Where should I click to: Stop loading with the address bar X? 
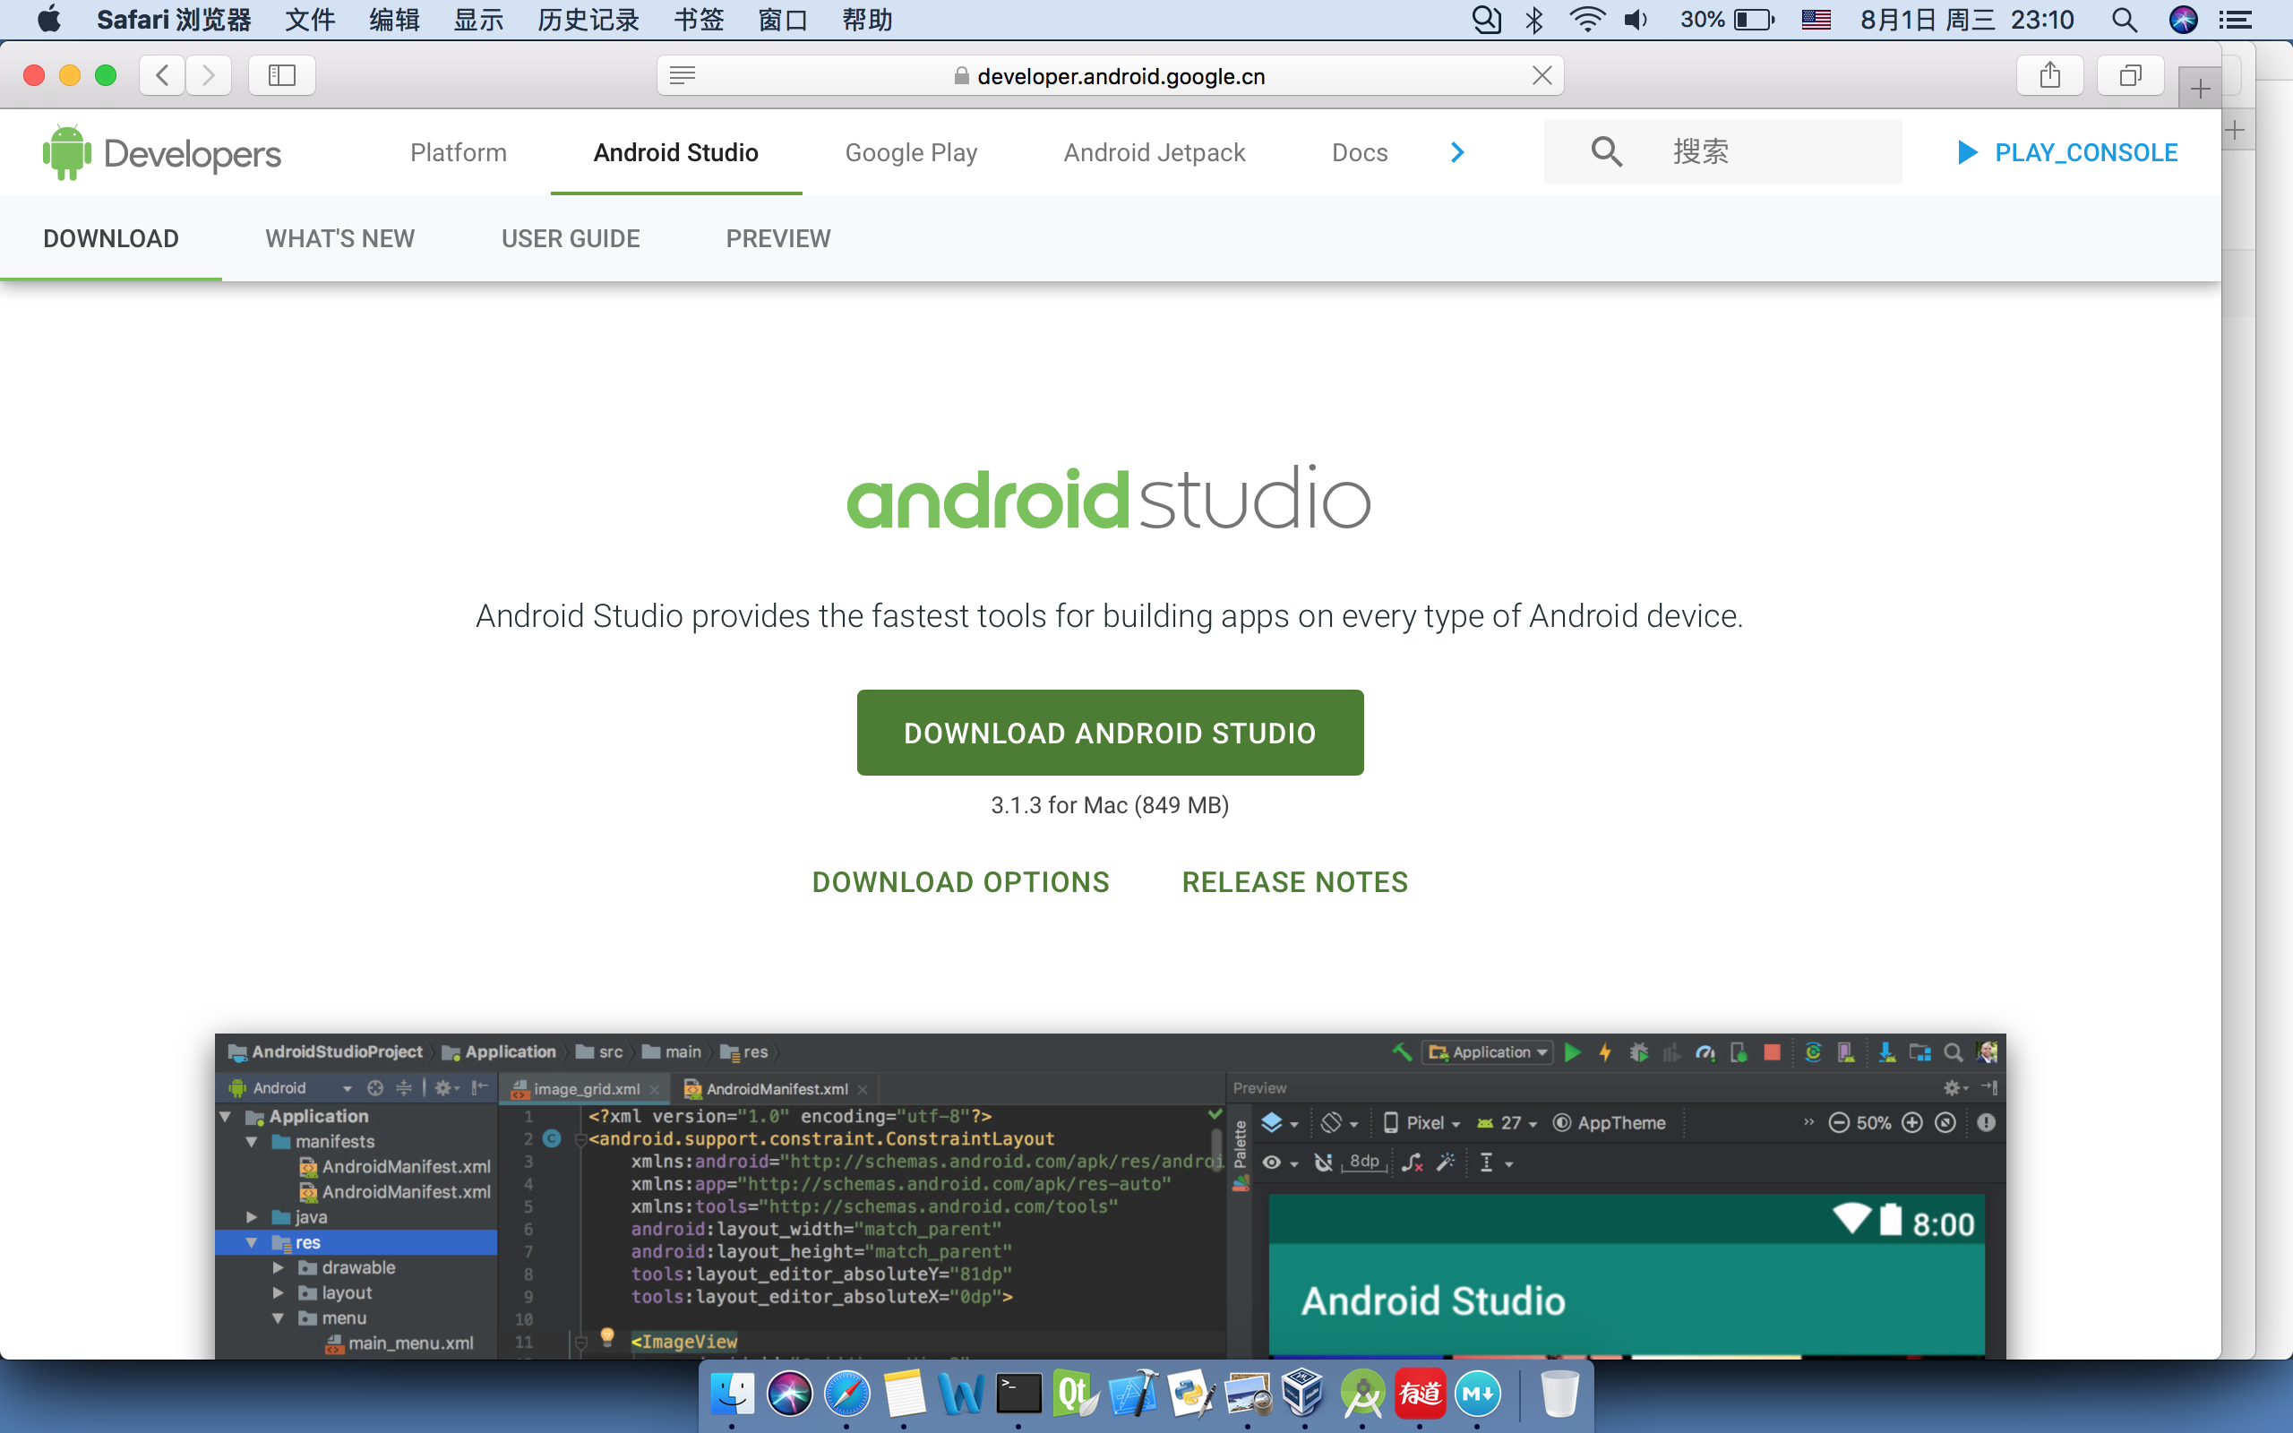pos(1542,75)
